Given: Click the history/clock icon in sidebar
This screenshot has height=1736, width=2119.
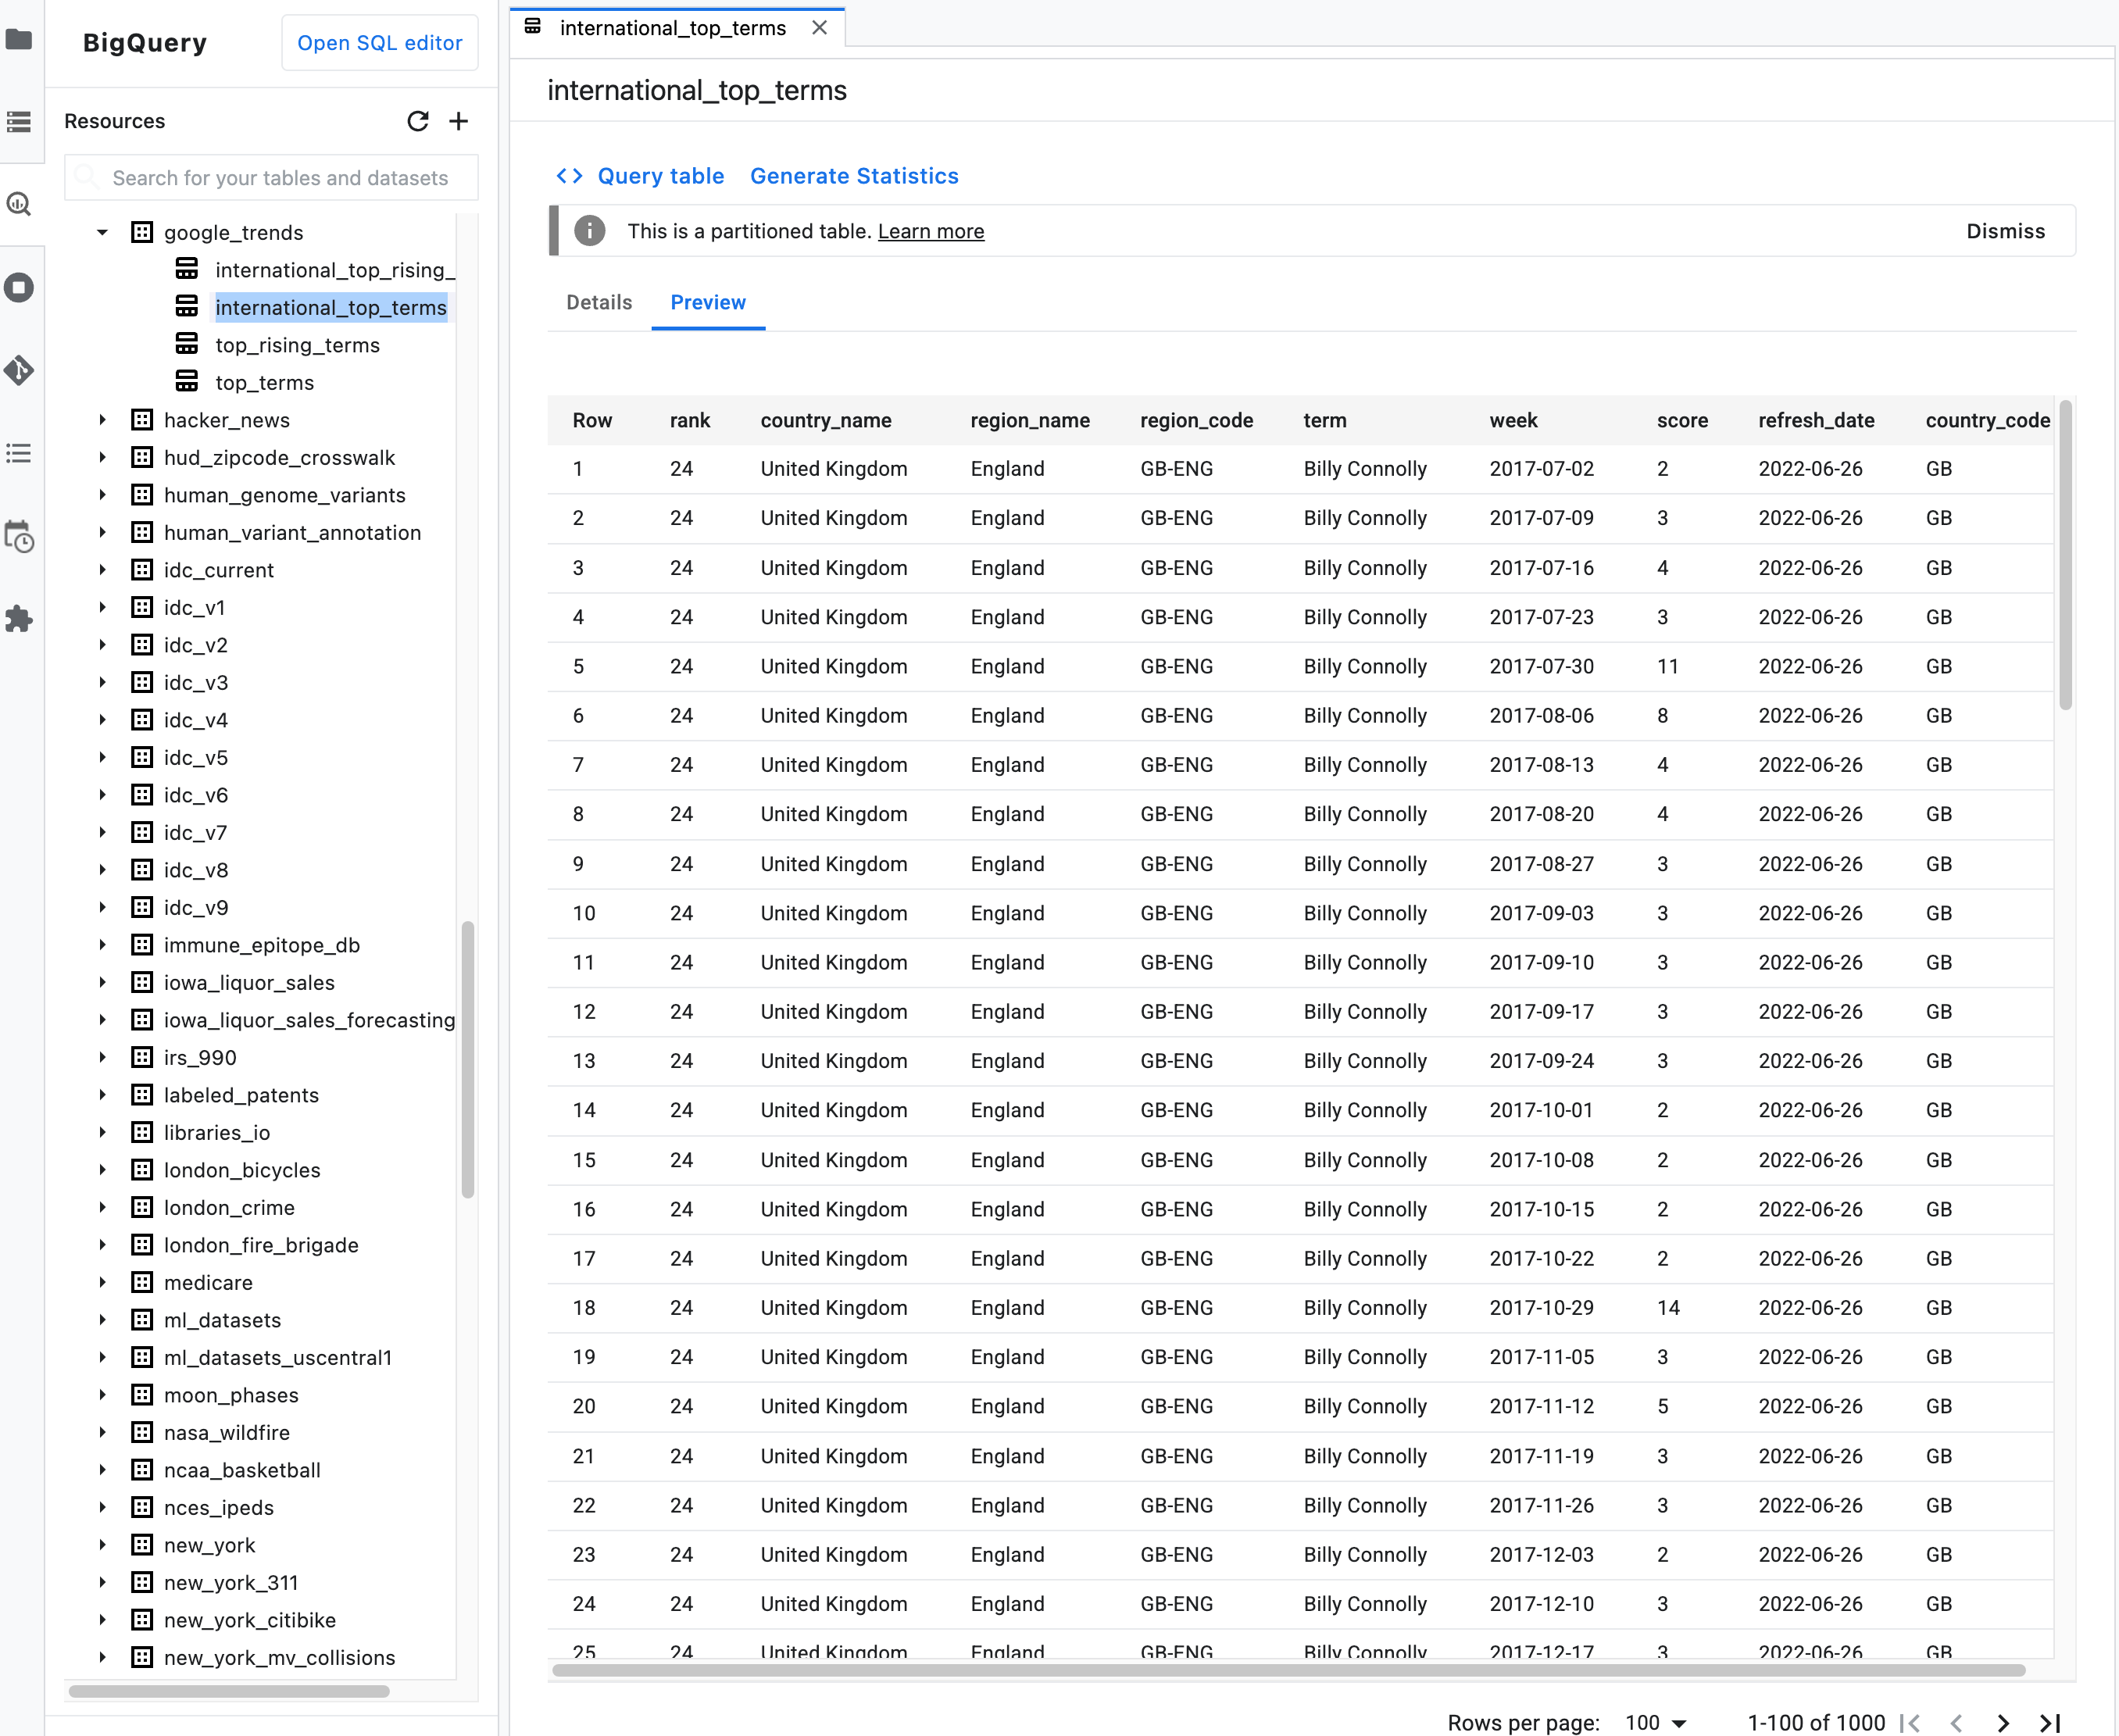Looking at the screenshot, I should pyautogui.click(x=23, y=541).
